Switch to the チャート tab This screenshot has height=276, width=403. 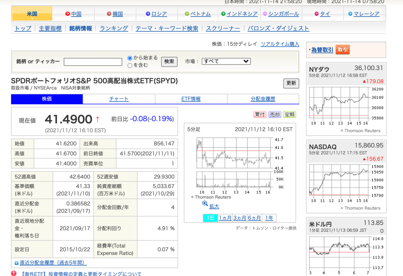point(119,99)
